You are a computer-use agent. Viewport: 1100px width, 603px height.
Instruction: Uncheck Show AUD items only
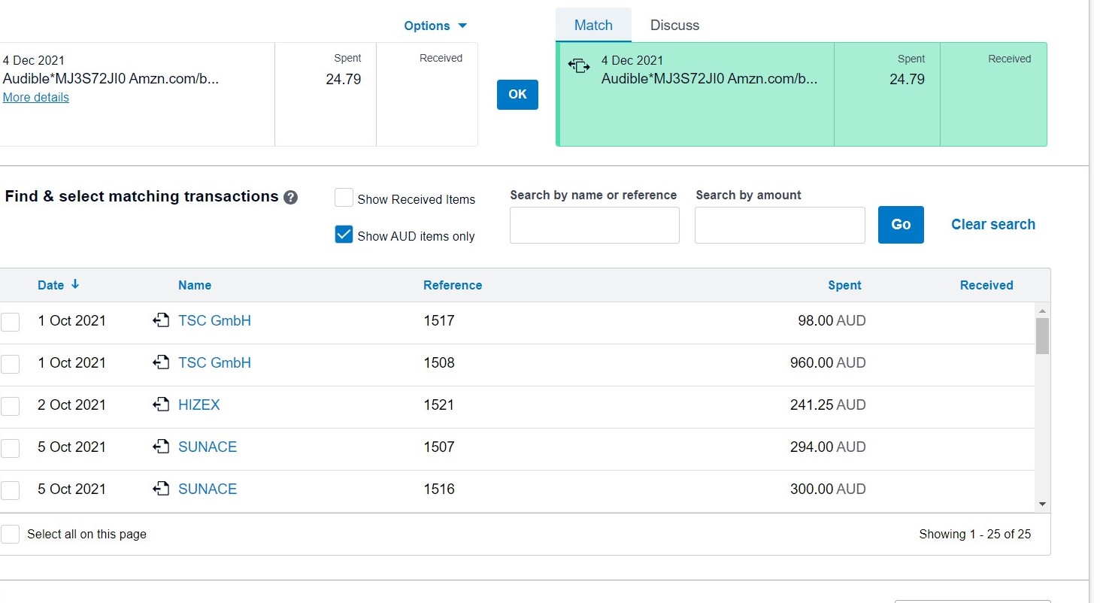[x=344, y=235]
